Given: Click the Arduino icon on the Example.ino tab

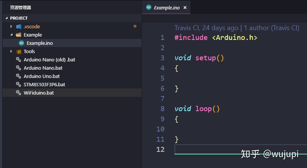Looking at the screenshot, I should pos(149,7).
